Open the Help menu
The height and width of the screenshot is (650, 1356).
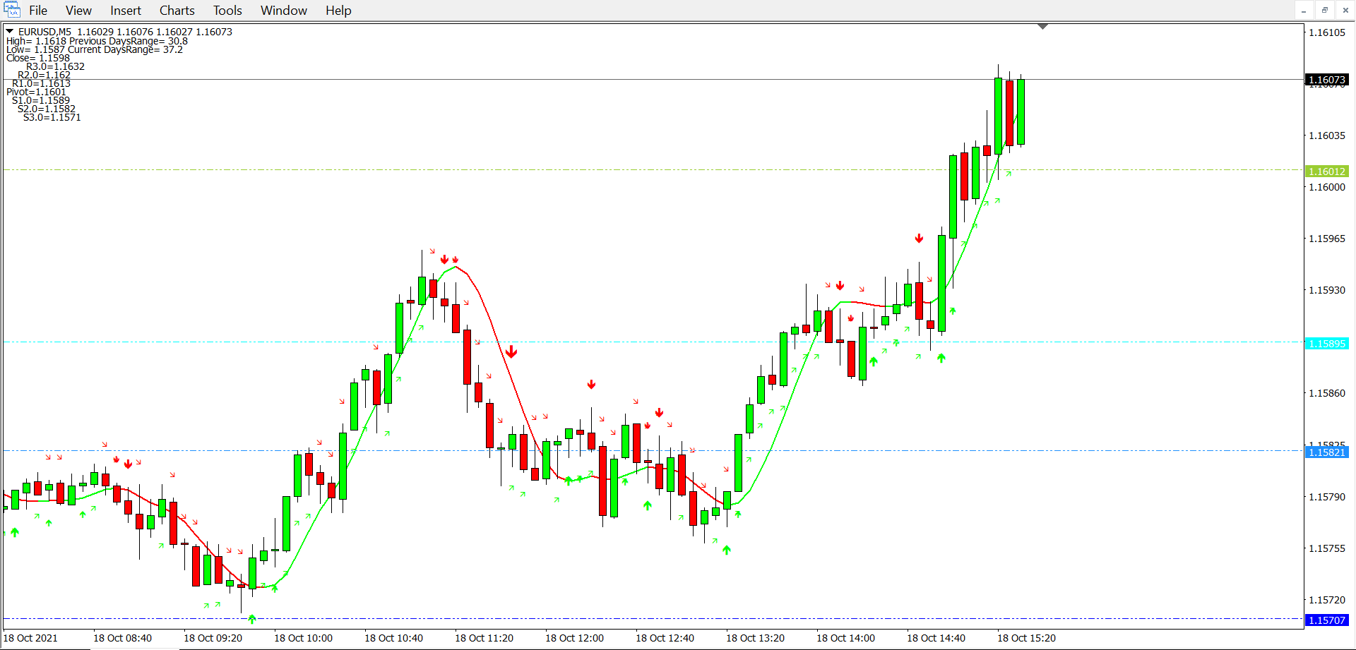pyautogui.click(x=338, y=11)
